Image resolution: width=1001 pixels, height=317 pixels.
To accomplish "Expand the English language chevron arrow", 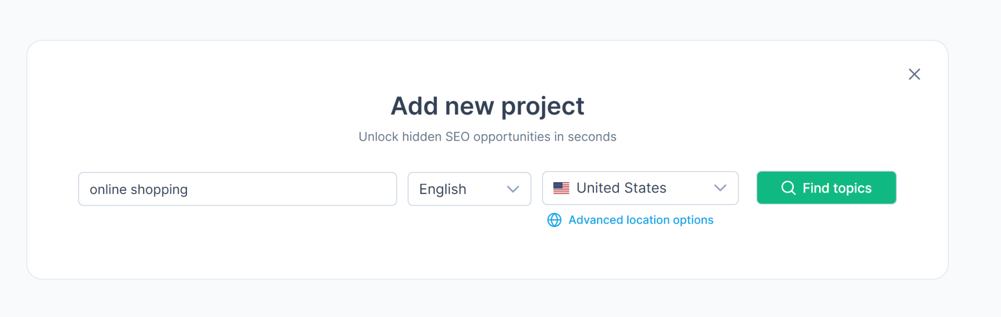I will coord(513,189).
